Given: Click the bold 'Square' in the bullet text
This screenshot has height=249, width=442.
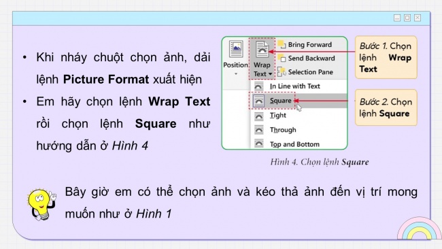Looking at the screenshot, I should coord(156,124).
